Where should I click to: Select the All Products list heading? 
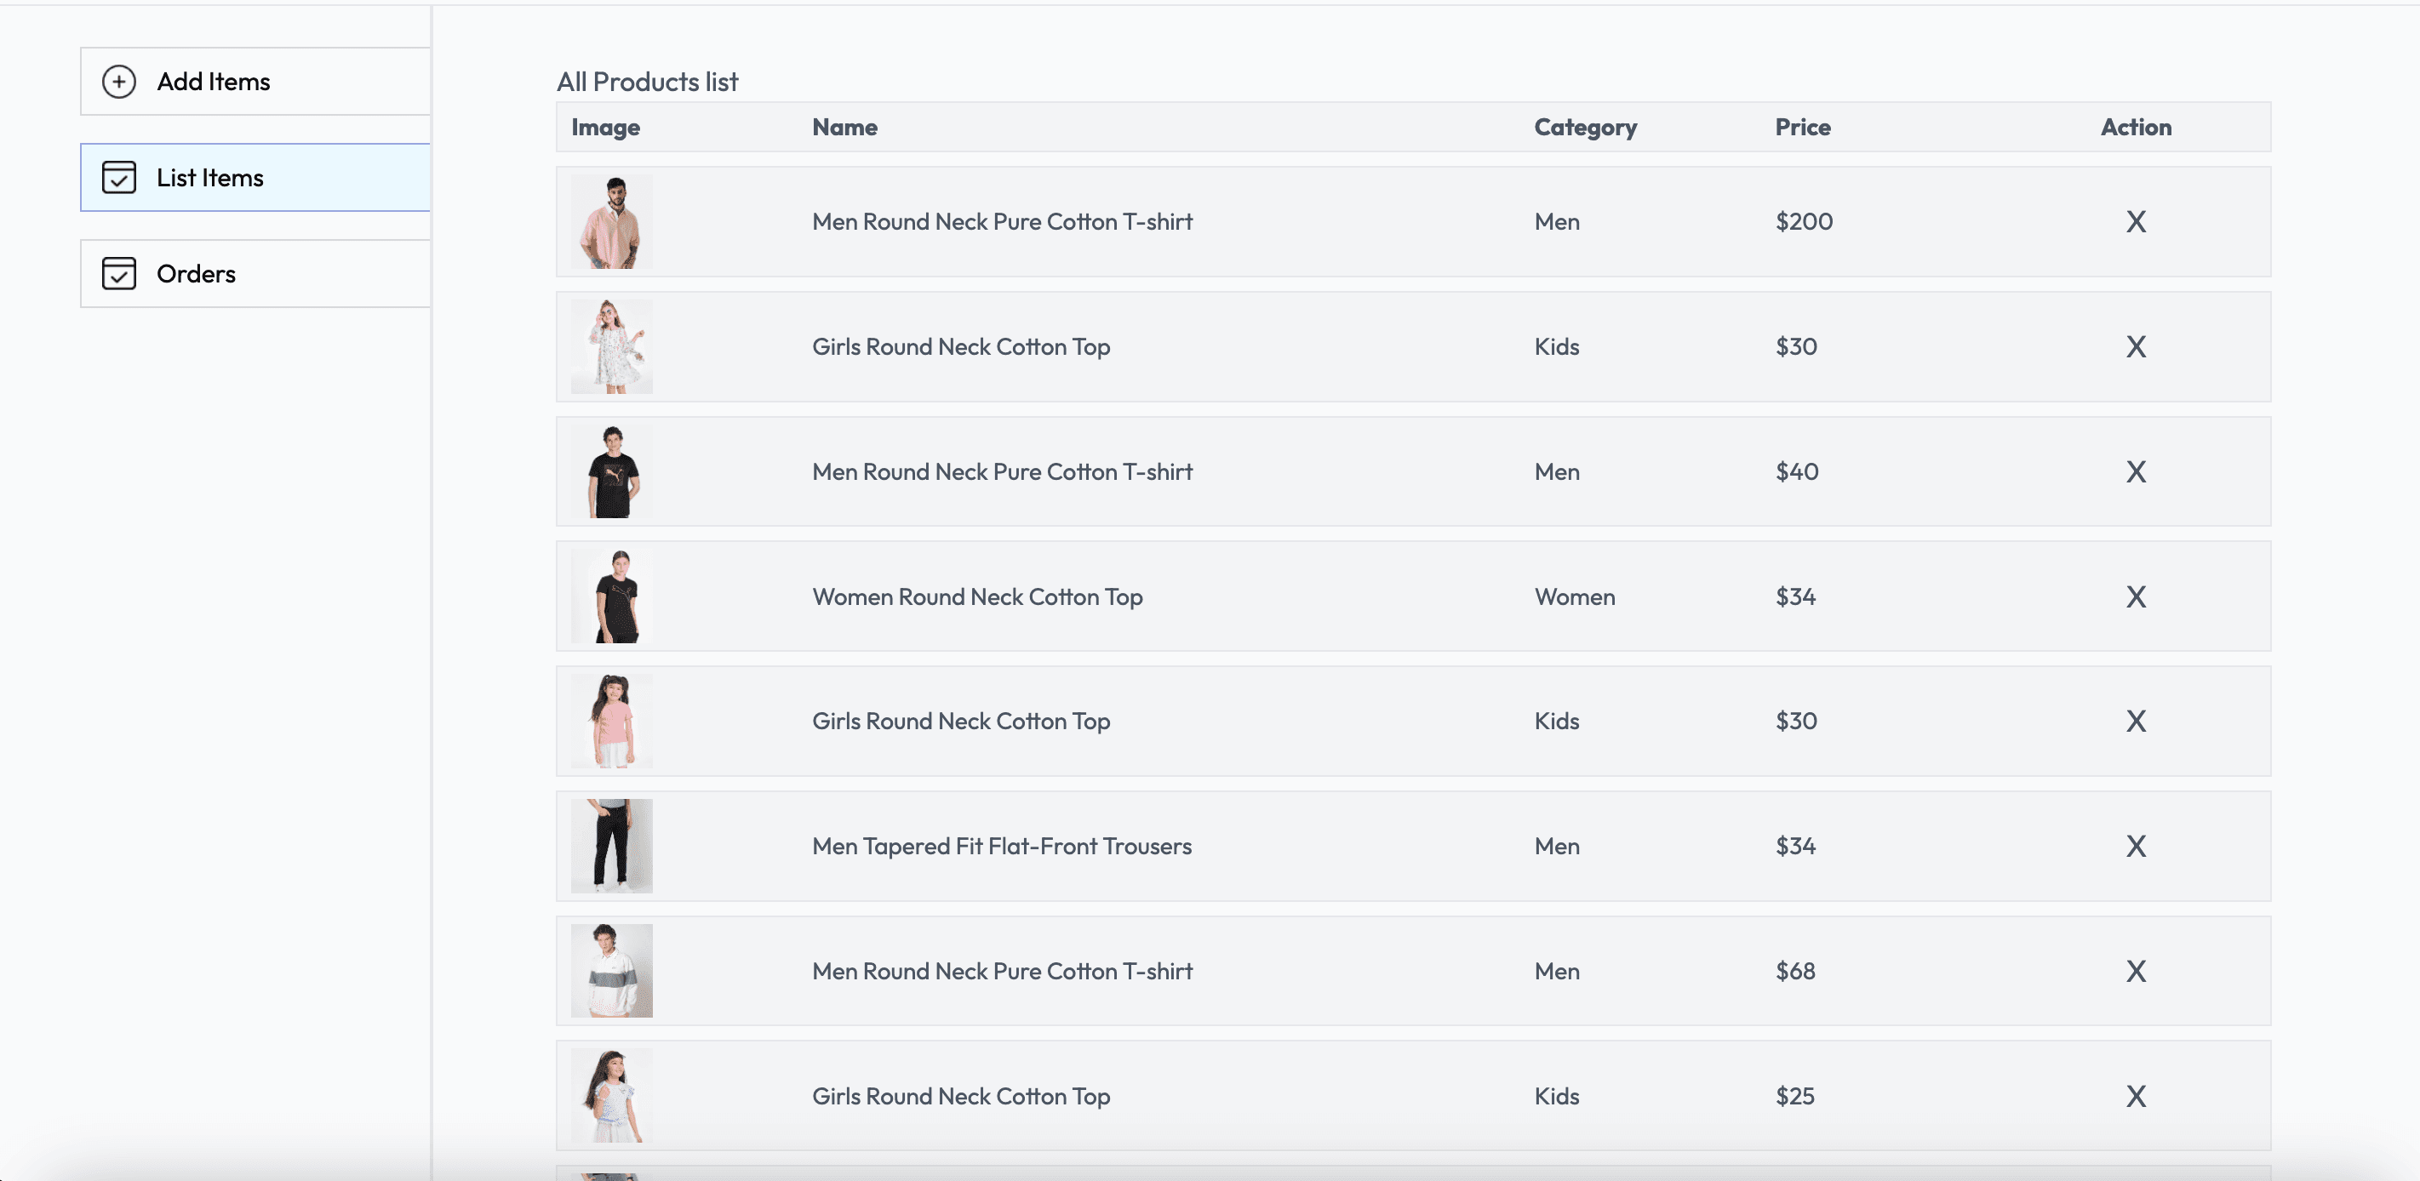tap(647, 82)
